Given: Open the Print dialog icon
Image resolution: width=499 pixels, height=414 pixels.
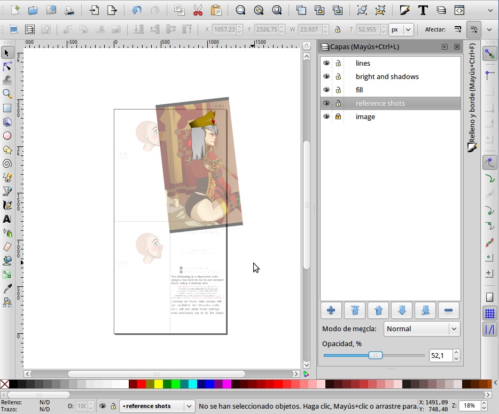Looking at the screenshot, I should [69, 10].
